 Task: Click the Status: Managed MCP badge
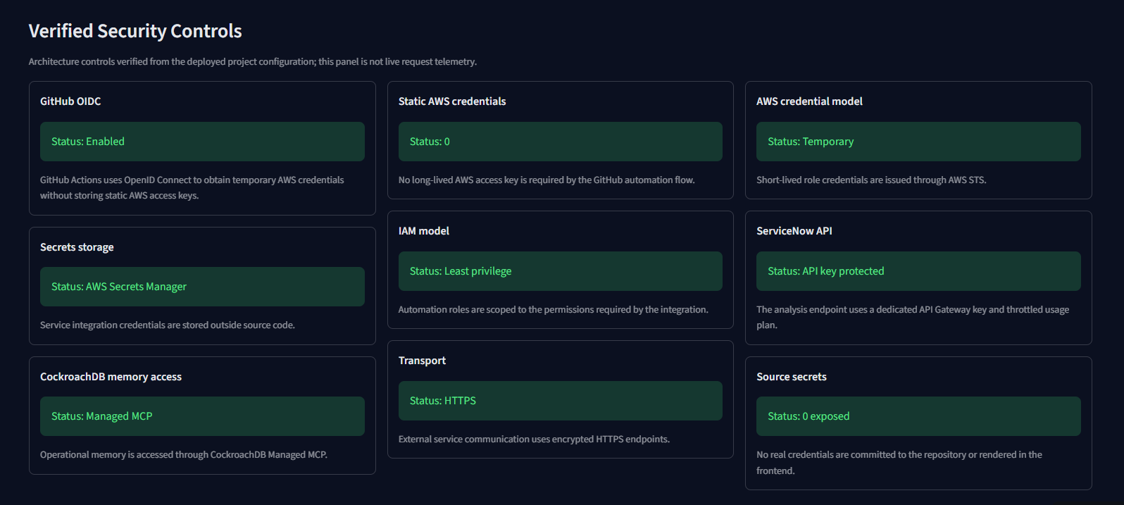[202, 416]
